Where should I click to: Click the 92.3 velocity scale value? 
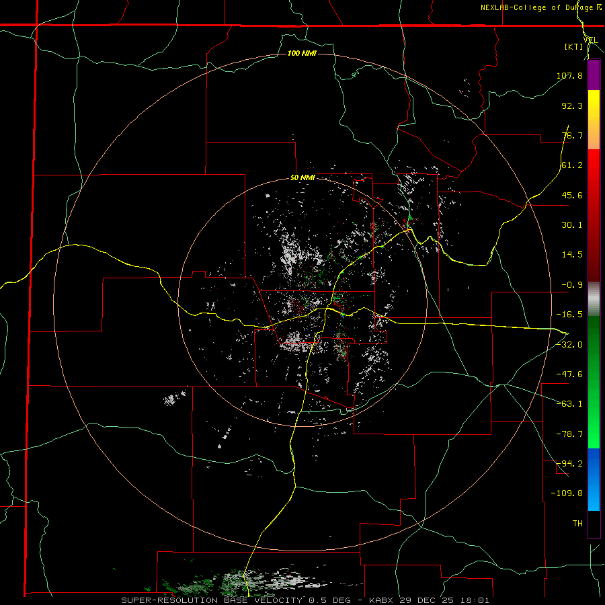click(572, 106)
